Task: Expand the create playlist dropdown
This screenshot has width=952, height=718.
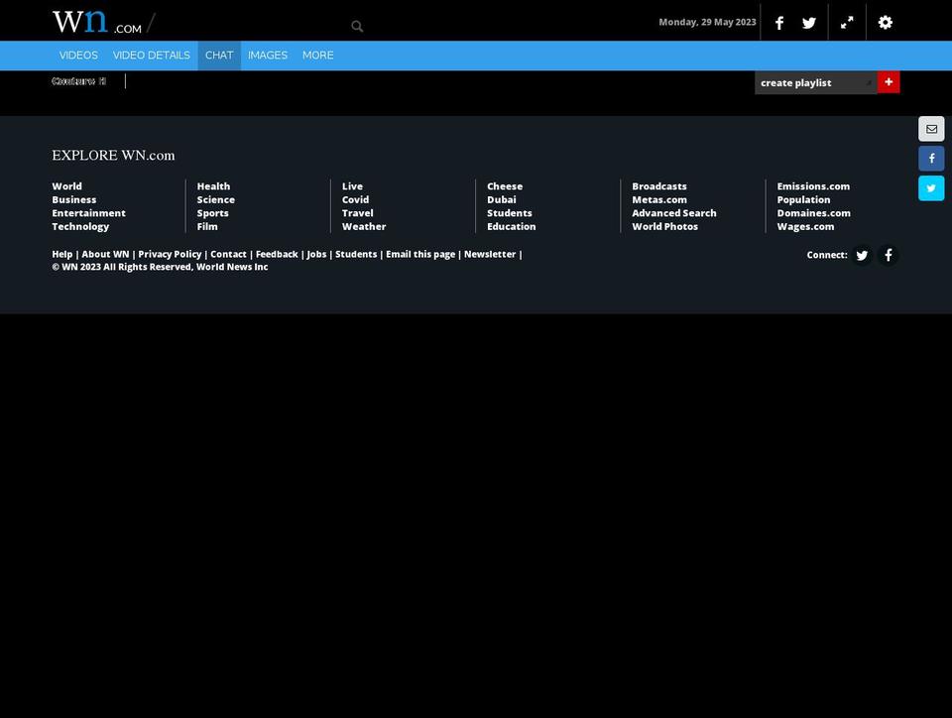Action: 815,82
